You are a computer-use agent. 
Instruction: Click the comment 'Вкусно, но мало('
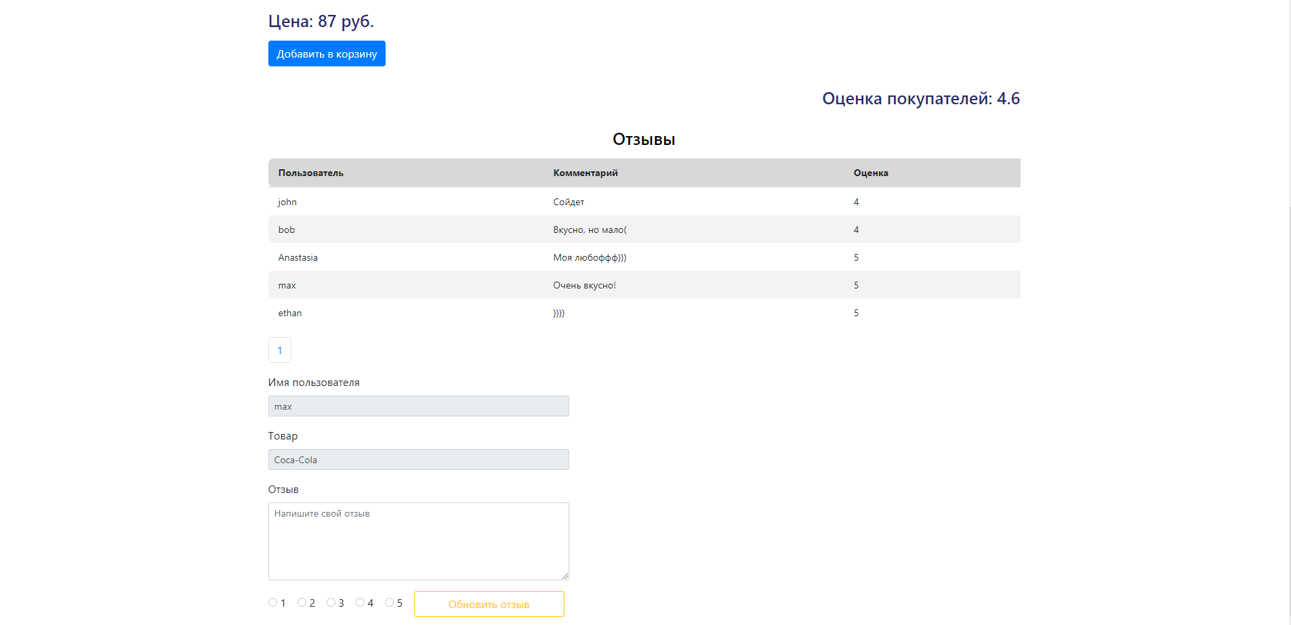click(x=590, y=230)
